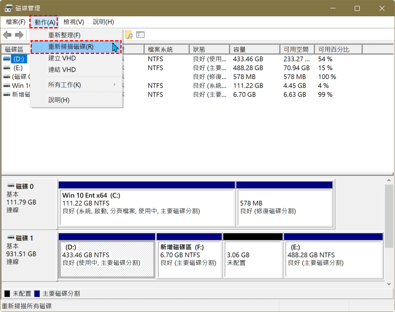This screenshot has height=312, width=395.
Task: Click the 磁碟 1 931.51 GB disk label
Action: point(29,255)
